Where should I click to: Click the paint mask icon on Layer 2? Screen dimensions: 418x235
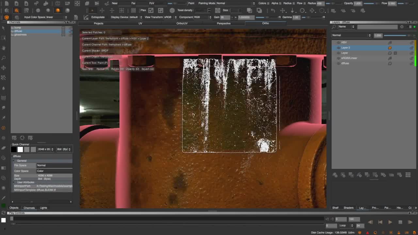(390, 48)
